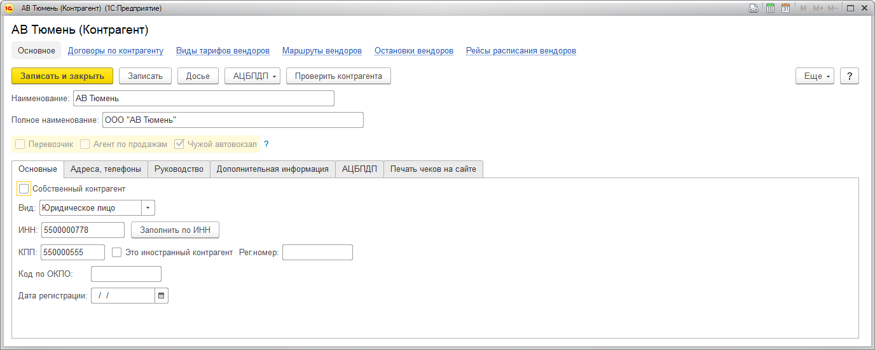The height and width of the screenshot is (350, 875).
Task: Click the M+ memory button
Action: tap(818, 8)
